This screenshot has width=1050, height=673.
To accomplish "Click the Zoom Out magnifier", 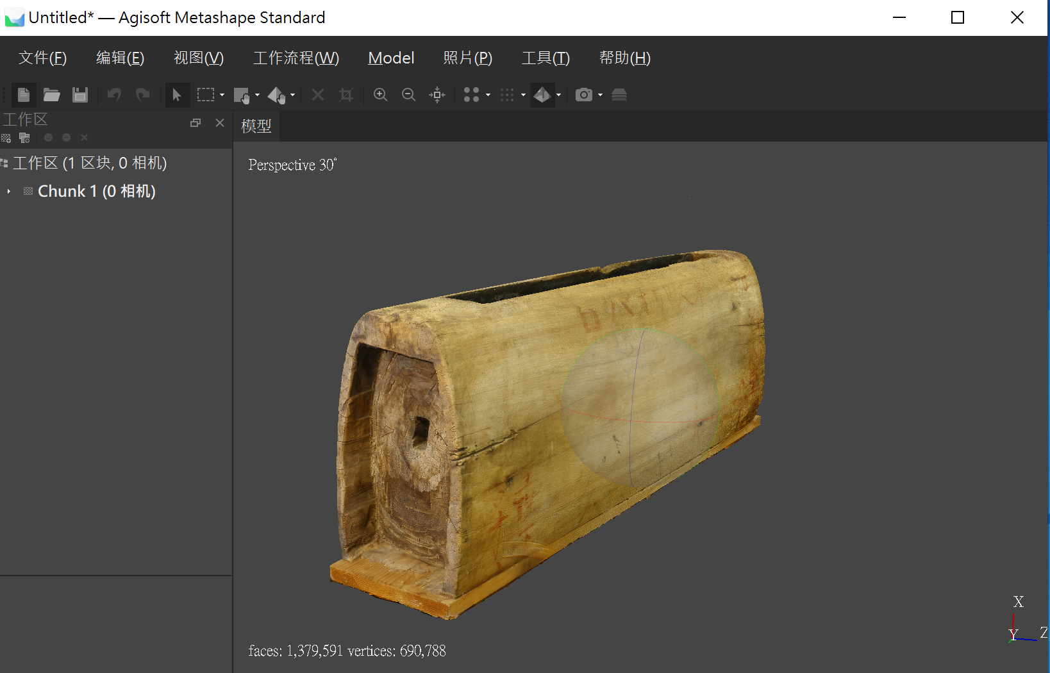I will pos(408,95).
